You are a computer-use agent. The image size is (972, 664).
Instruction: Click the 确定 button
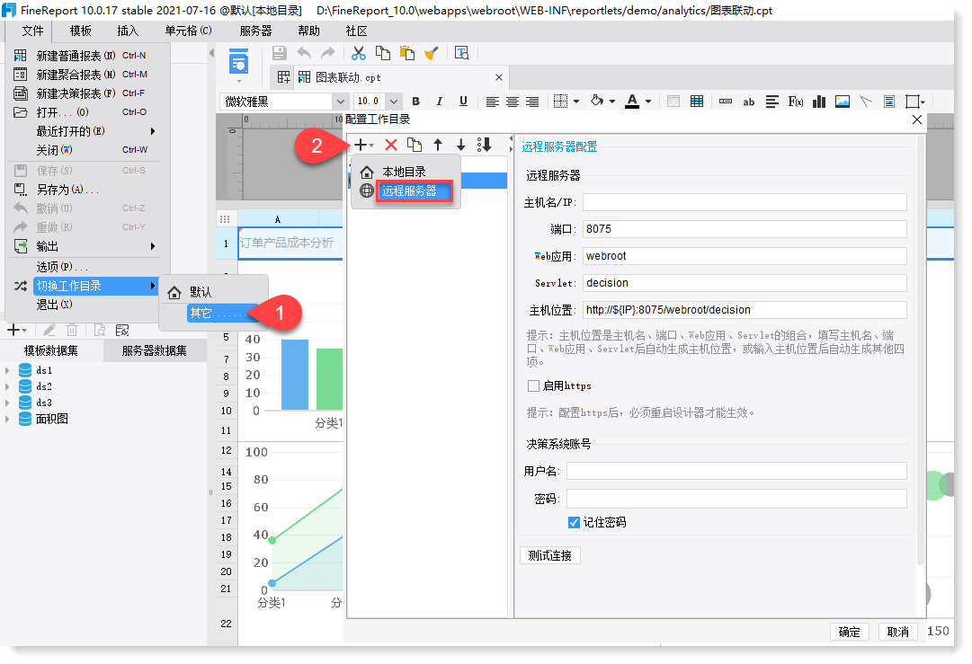coord(849,632)
